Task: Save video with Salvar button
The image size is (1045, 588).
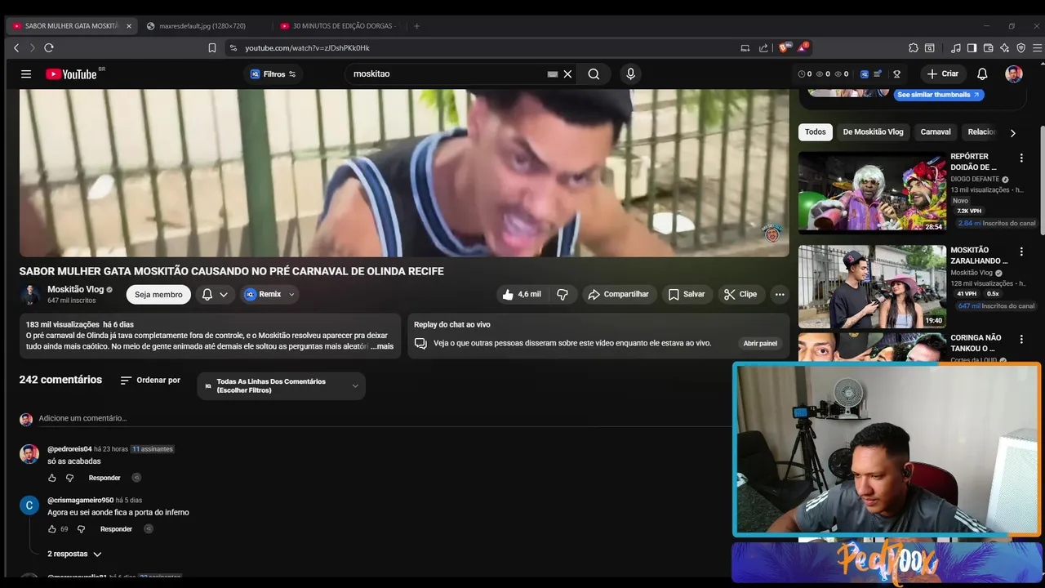Action: tap(687, 294)
